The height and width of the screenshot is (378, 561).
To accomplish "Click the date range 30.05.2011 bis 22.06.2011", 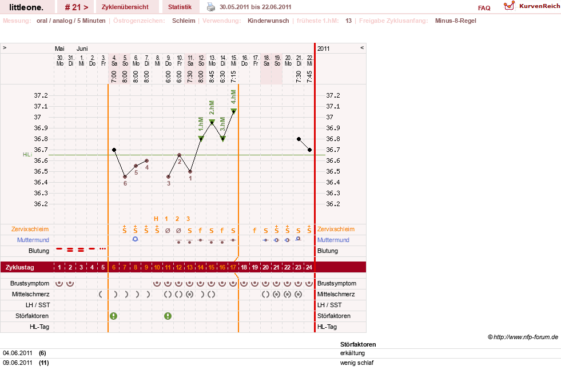I will click(256, 7).
